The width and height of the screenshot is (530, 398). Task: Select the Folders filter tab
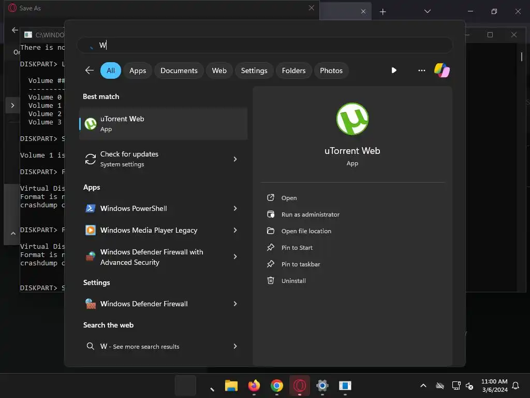pyautogui.click(x=293, y=70)
